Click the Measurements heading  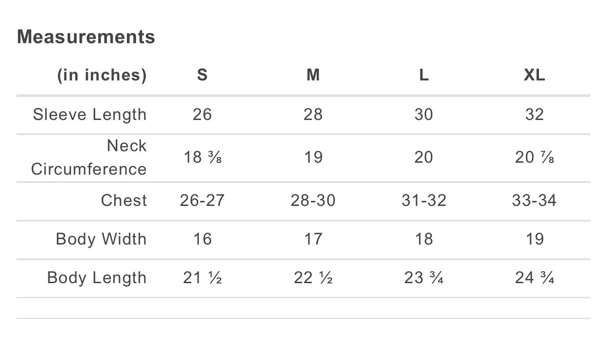coord(86,37)
